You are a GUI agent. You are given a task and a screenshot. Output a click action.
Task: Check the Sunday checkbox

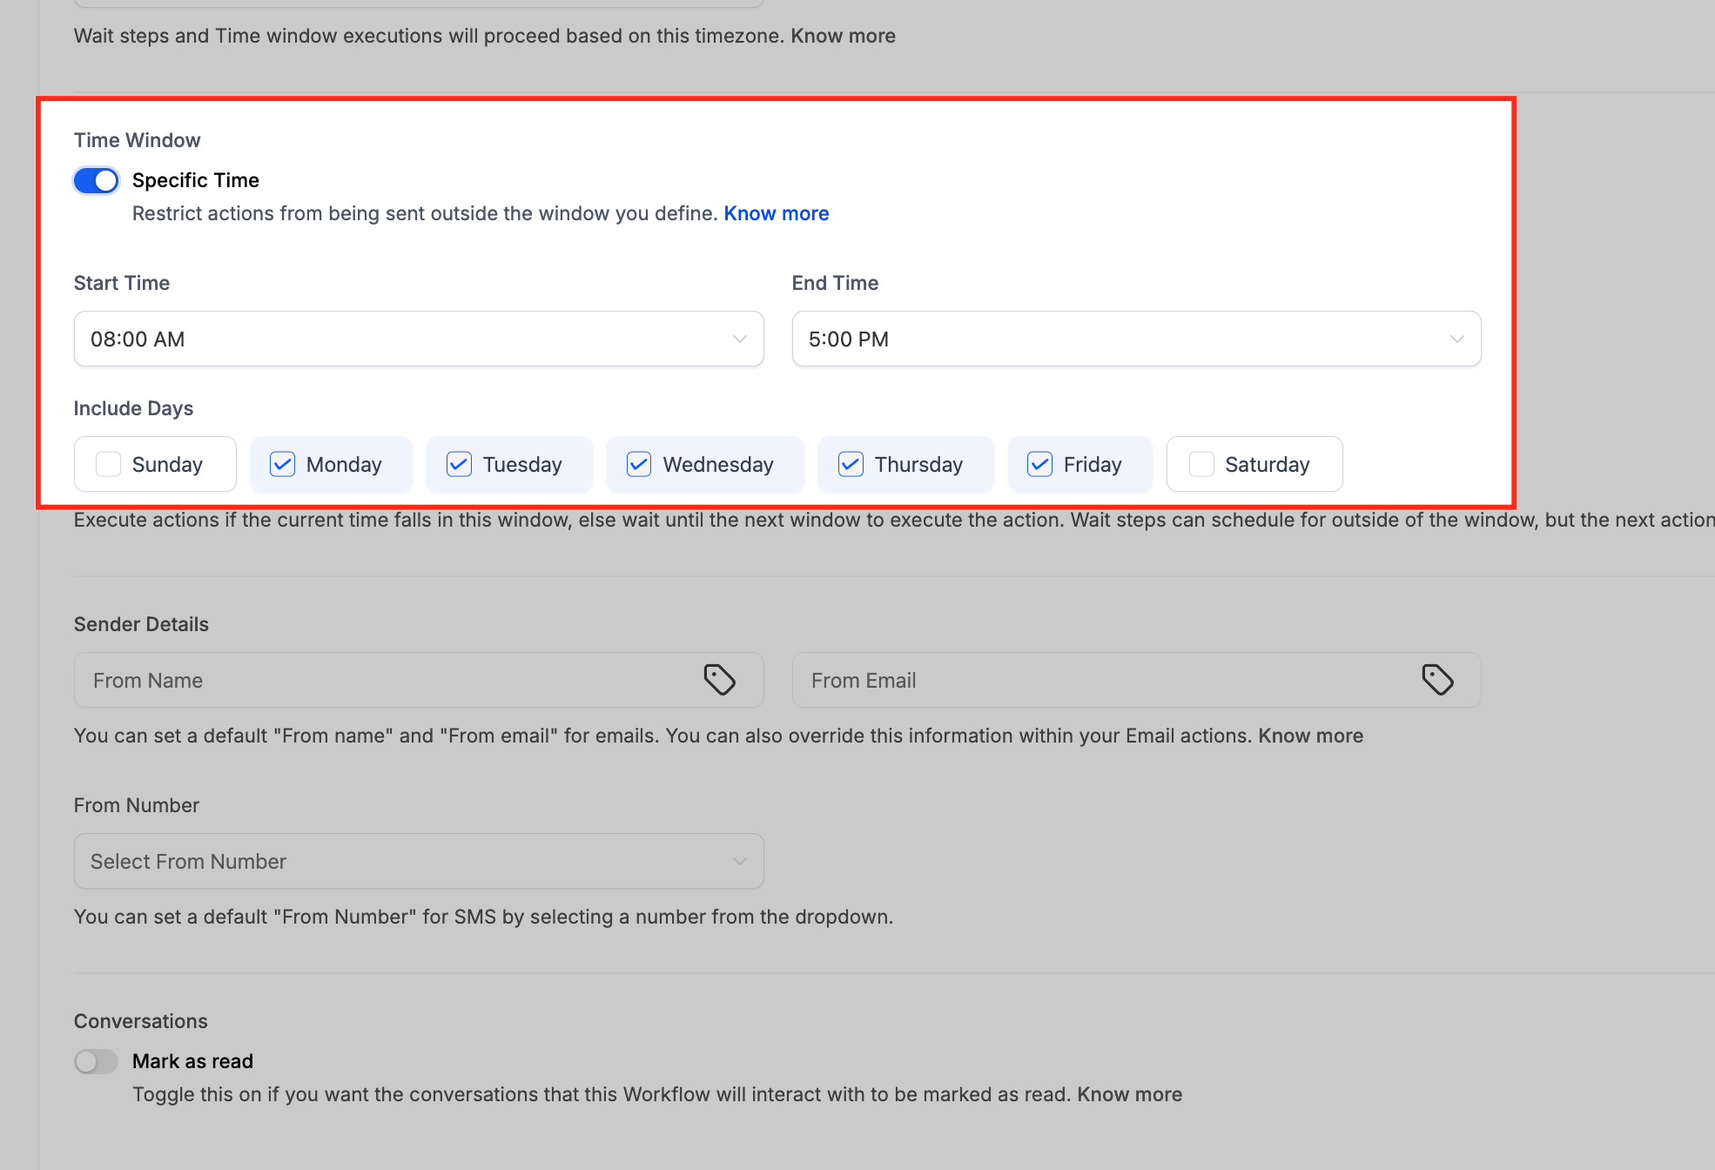coord(109,464)
